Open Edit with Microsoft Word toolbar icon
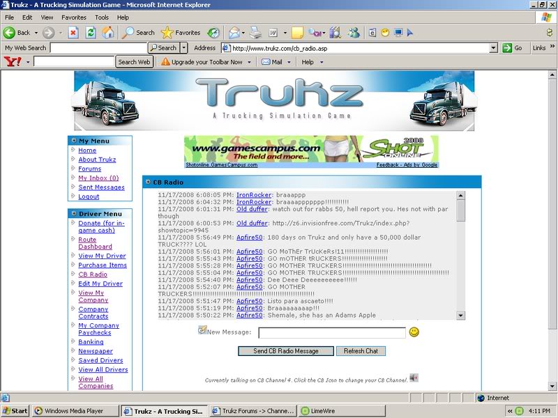Screen dimensions: 558x418 [272, 32]
